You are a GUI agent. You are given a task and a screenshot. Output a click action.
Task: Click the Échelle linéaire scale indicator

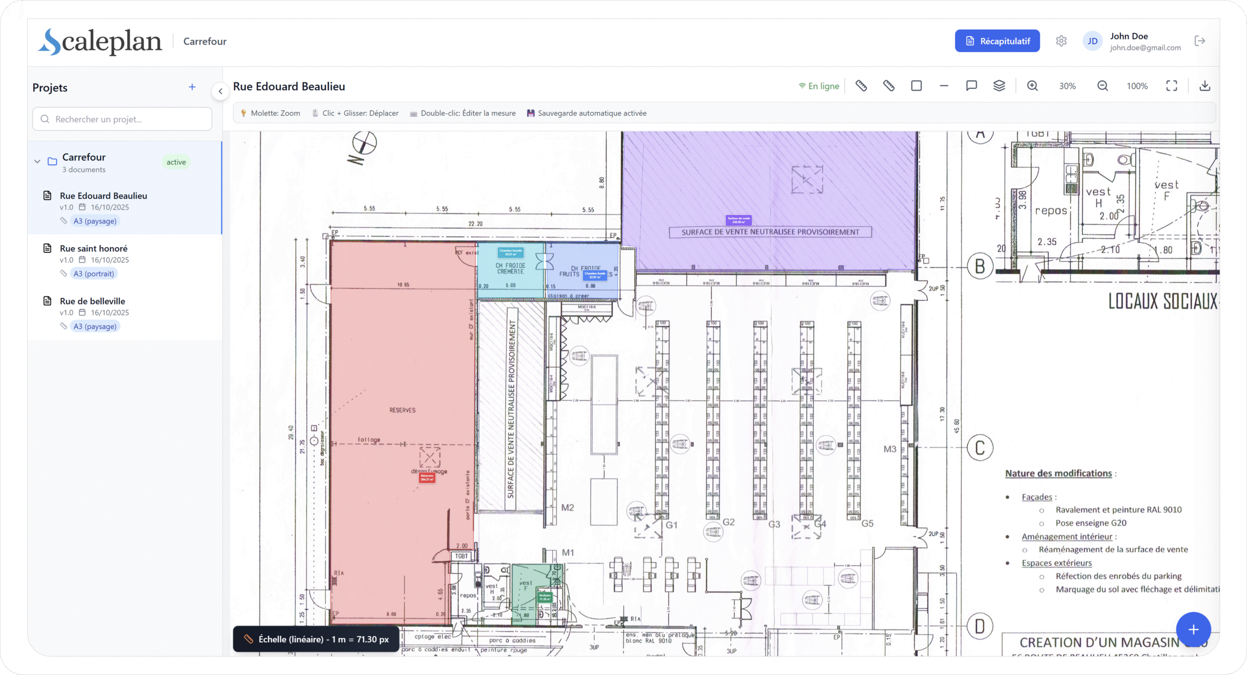[316, 639]
